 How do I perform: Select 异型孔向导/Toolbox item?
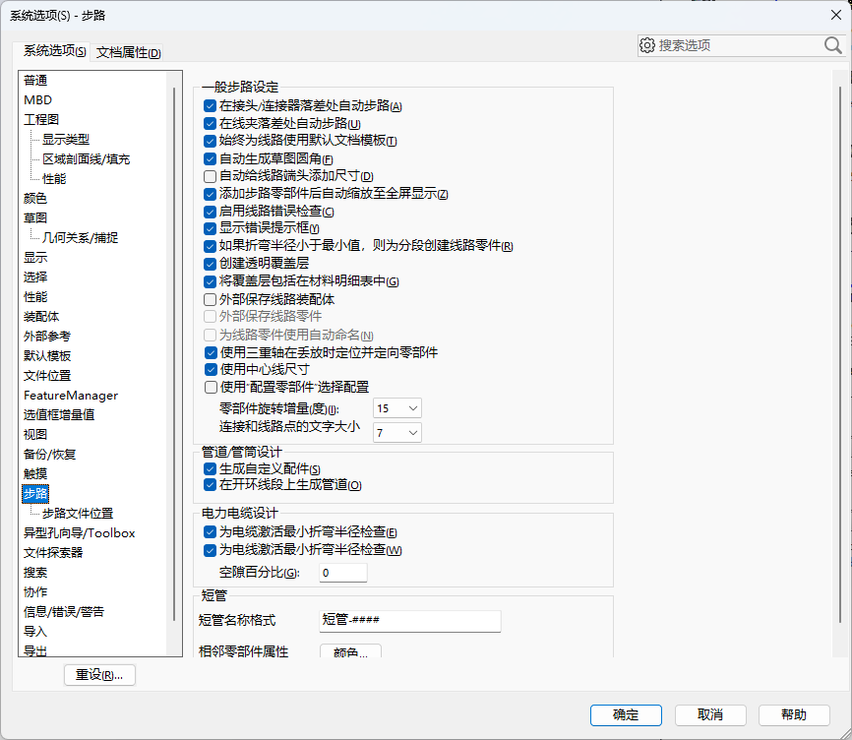[80, 533]
